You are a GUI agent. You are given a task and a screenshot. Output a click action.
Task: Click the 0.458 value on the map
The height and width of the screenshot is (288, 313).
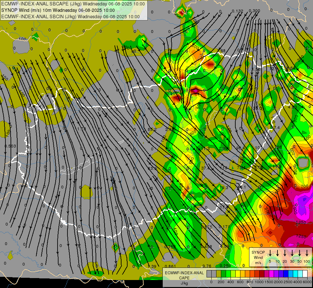tap(207, 246)
